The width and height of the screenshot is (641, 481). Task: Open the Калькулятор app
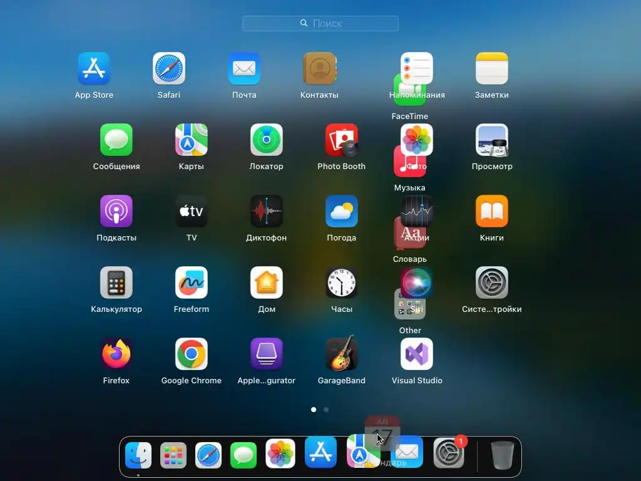tap(116, 282)
